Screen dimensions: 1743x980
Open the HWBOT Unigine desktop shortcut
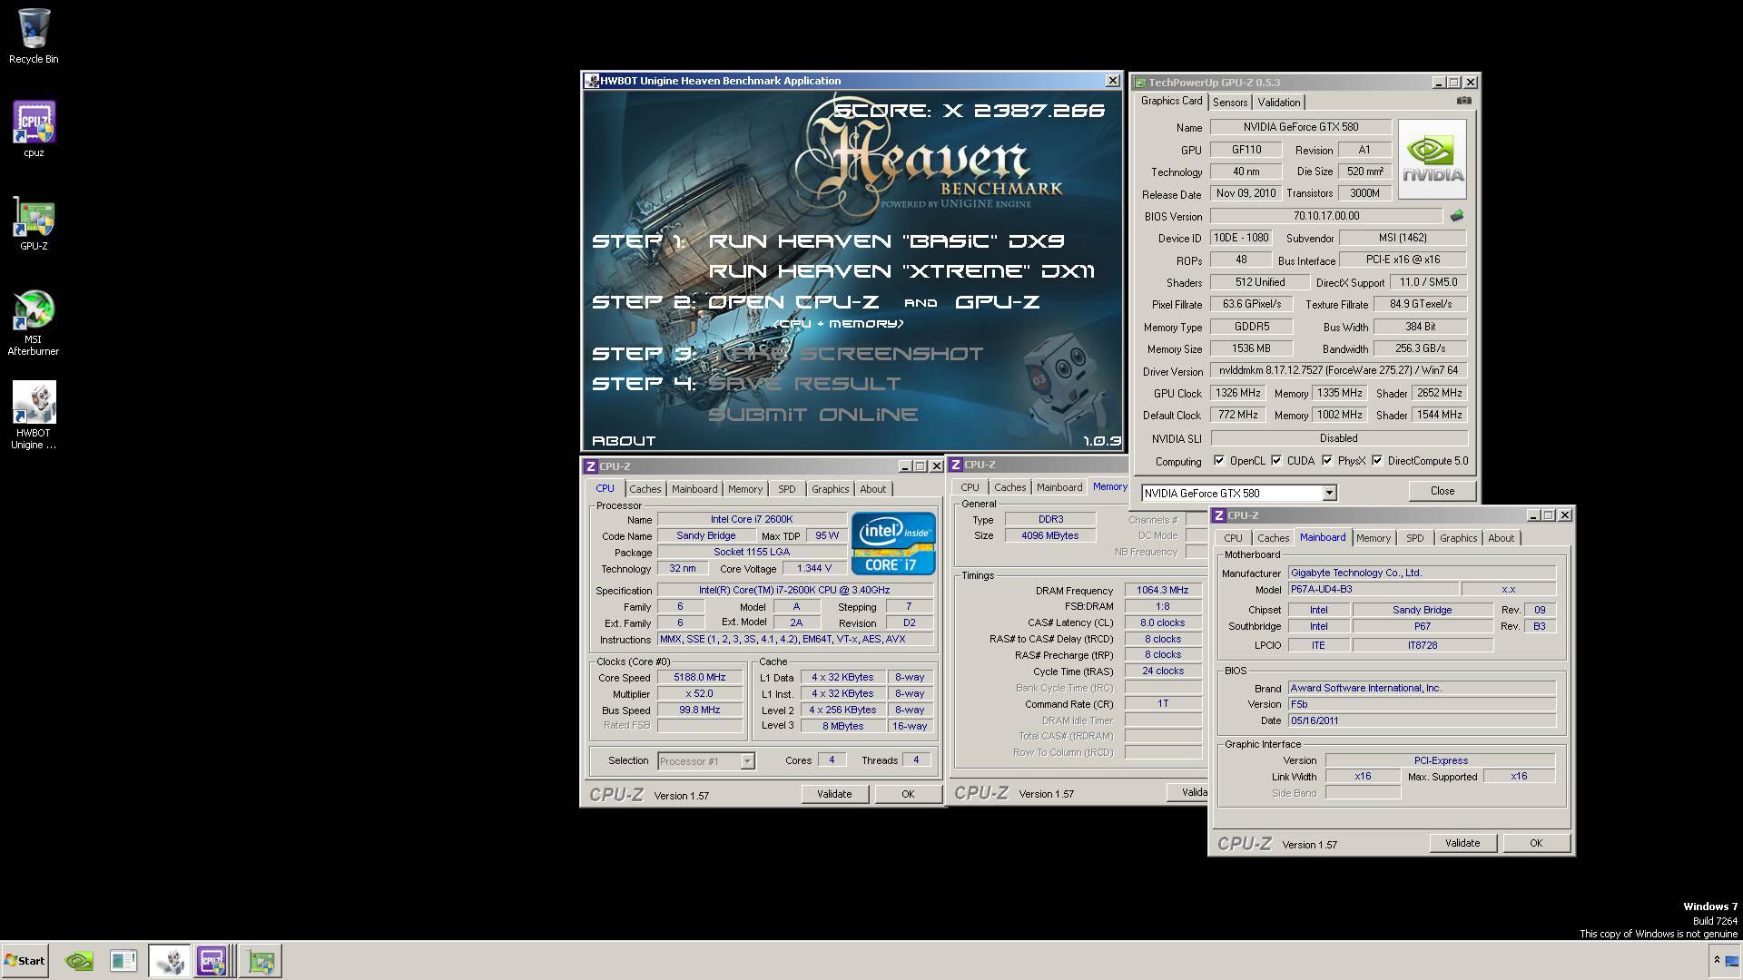(34, 415)
